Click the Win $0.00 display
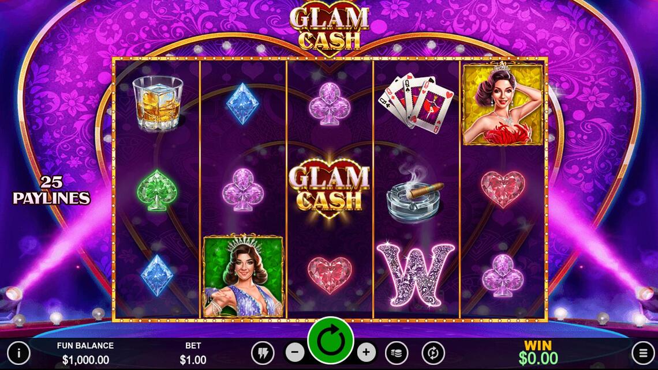This screenshot has height=370, width=658. pyautogui.click(x=538, y=353)
